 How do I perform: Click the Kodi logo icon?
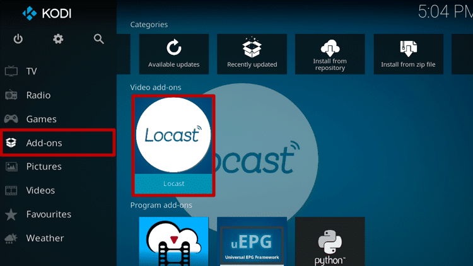pyautogui.click(x=30, y=13)
